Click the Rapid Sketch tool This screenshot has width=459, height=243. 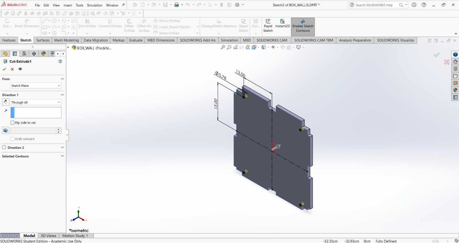(x=268, y=26)
